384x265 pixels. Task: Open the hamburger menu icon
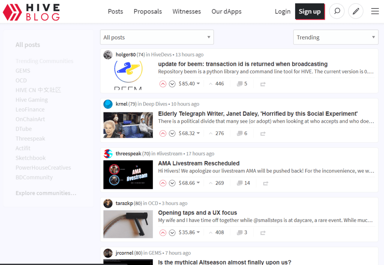point(375,11)
